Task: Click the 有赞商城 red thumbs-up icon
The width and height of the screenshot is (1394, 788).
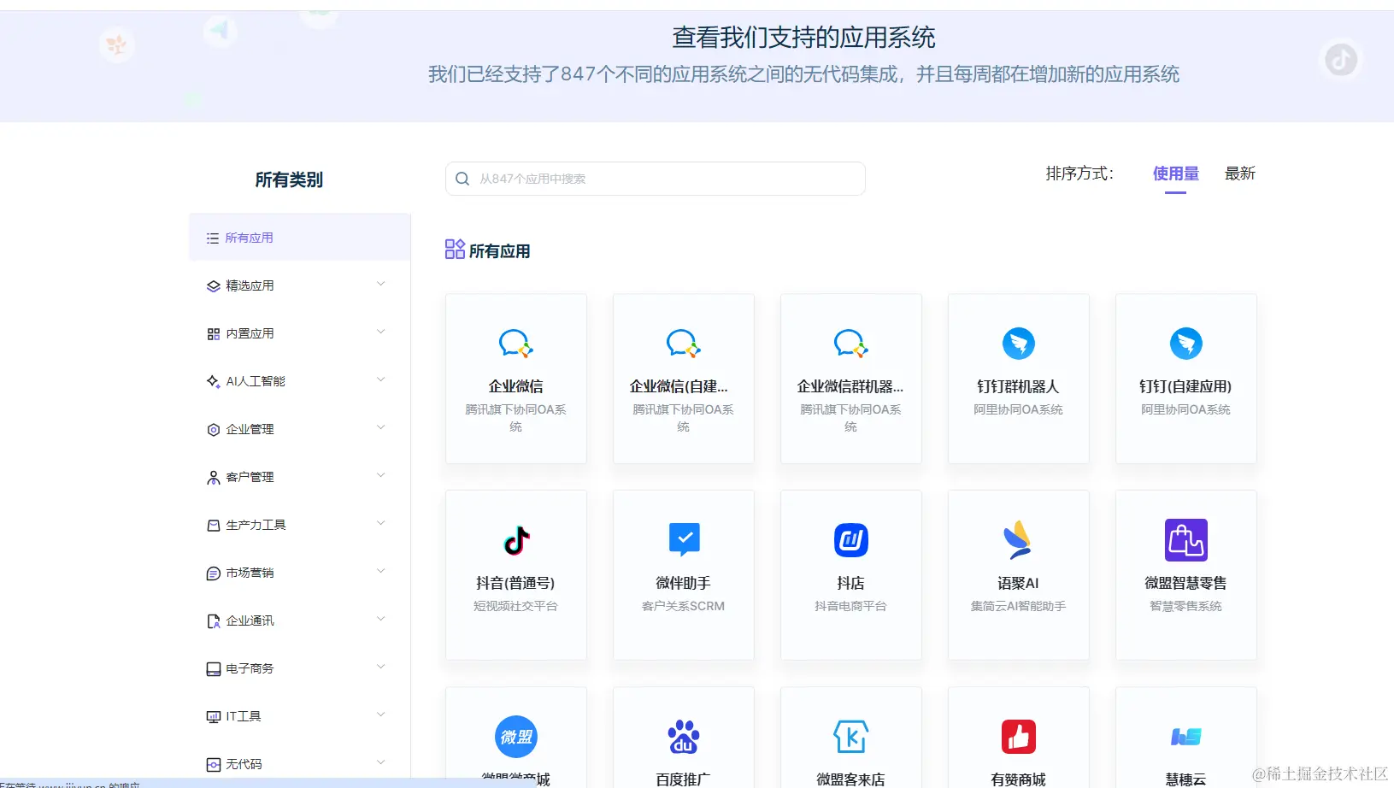Action: tap(1019, 737)
